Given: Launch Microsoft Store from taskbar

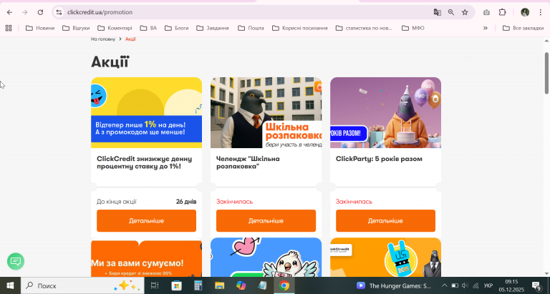Looking at the screenshot, I should pyautogui.click(x=176, y=285).
